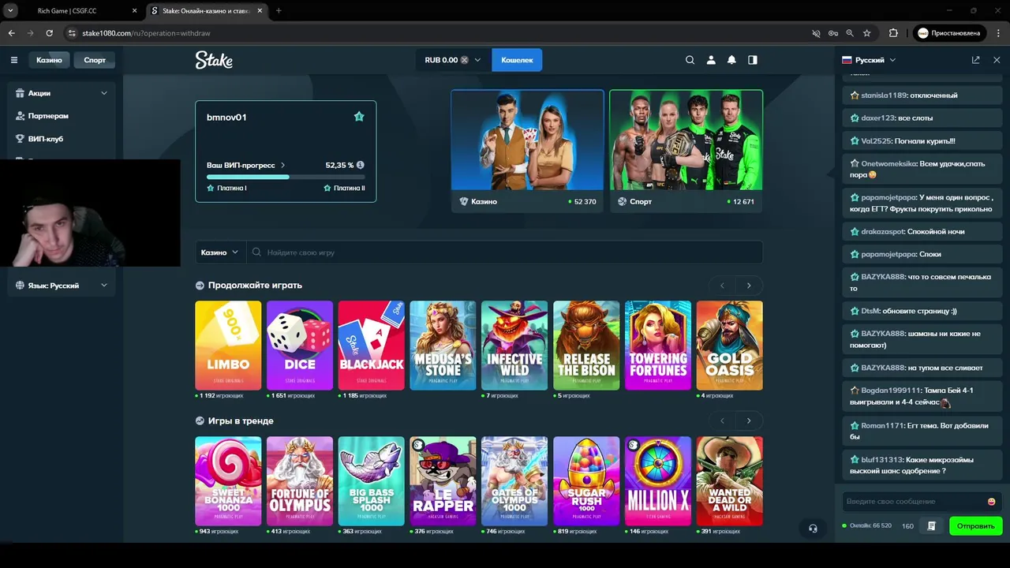This screenshot has height=568, width=1010.
Task: Expand the Язык: Русский sidebar selector
Action: [61, 286]
